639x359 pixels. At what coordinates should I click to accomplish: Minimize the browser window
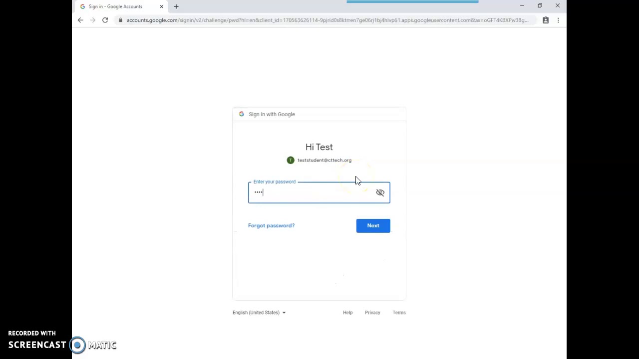pos(522,6)
